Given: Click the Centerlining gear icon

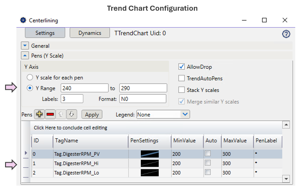Looking at the screenshot, I should point(23,20).
